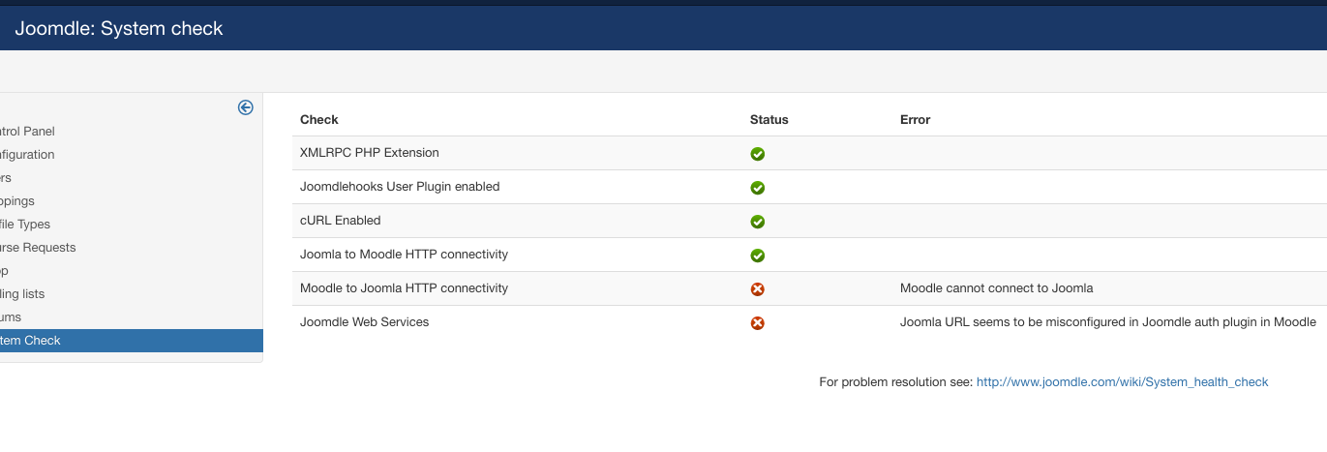The height and width of the screenshot is (452, 1327).
Task: Open Profile Types from the sidebar
Action: point(25,225)
